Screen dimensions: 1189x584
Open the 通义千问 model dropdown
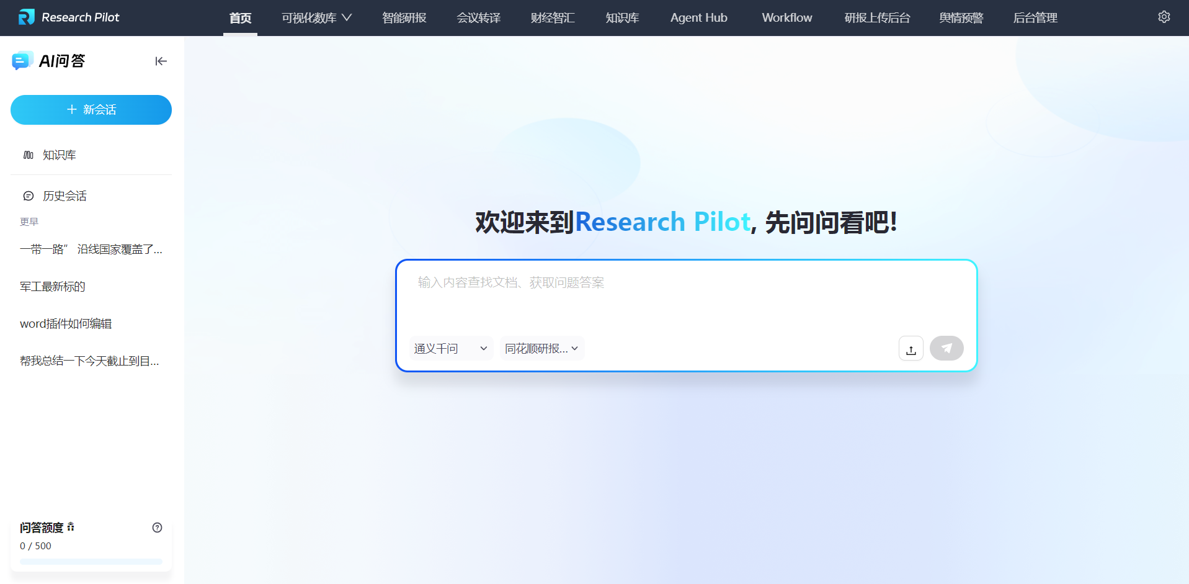[x=450, y=349]
